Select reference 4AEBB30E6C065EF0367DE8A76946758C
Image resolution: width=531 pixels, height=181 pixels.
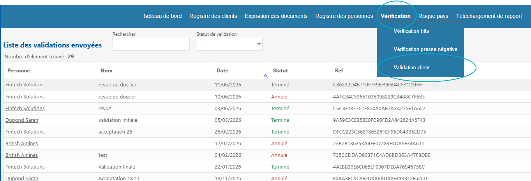379,167
